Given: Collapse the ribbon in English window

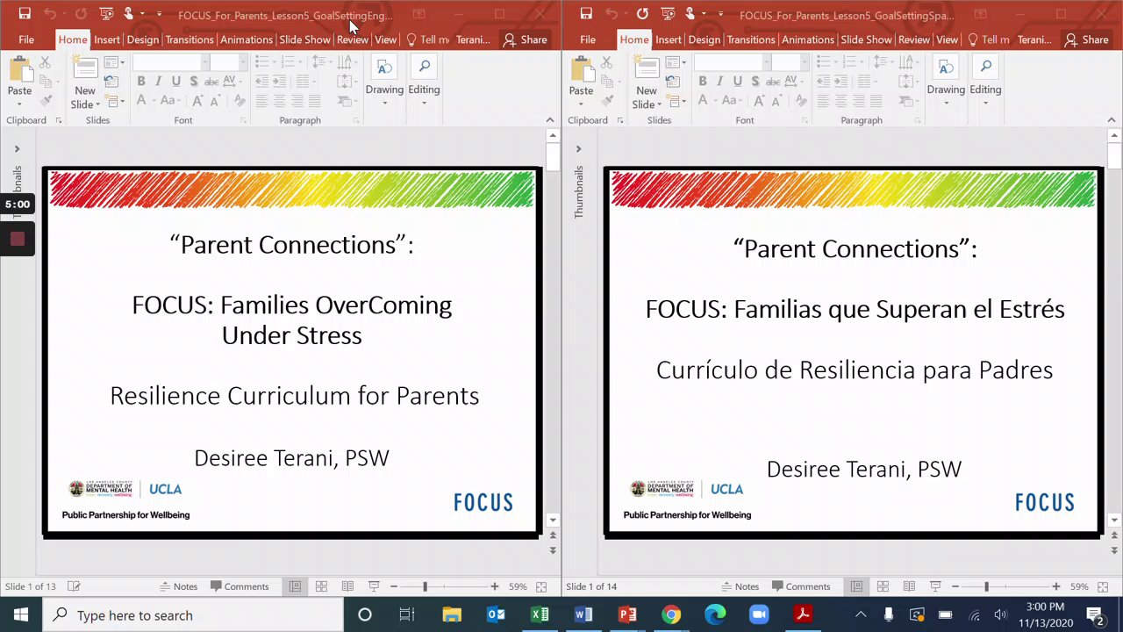Looking at the screenshot, I should pos(550,120).
